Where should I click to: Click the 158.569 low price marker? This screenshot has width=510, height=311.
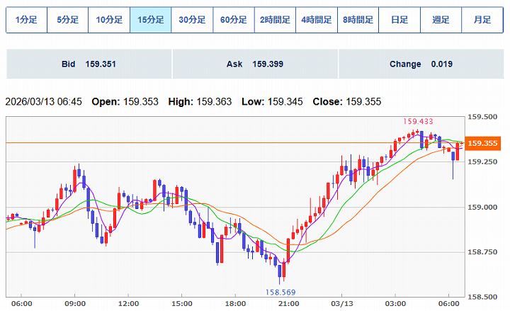tap(280, 291)
